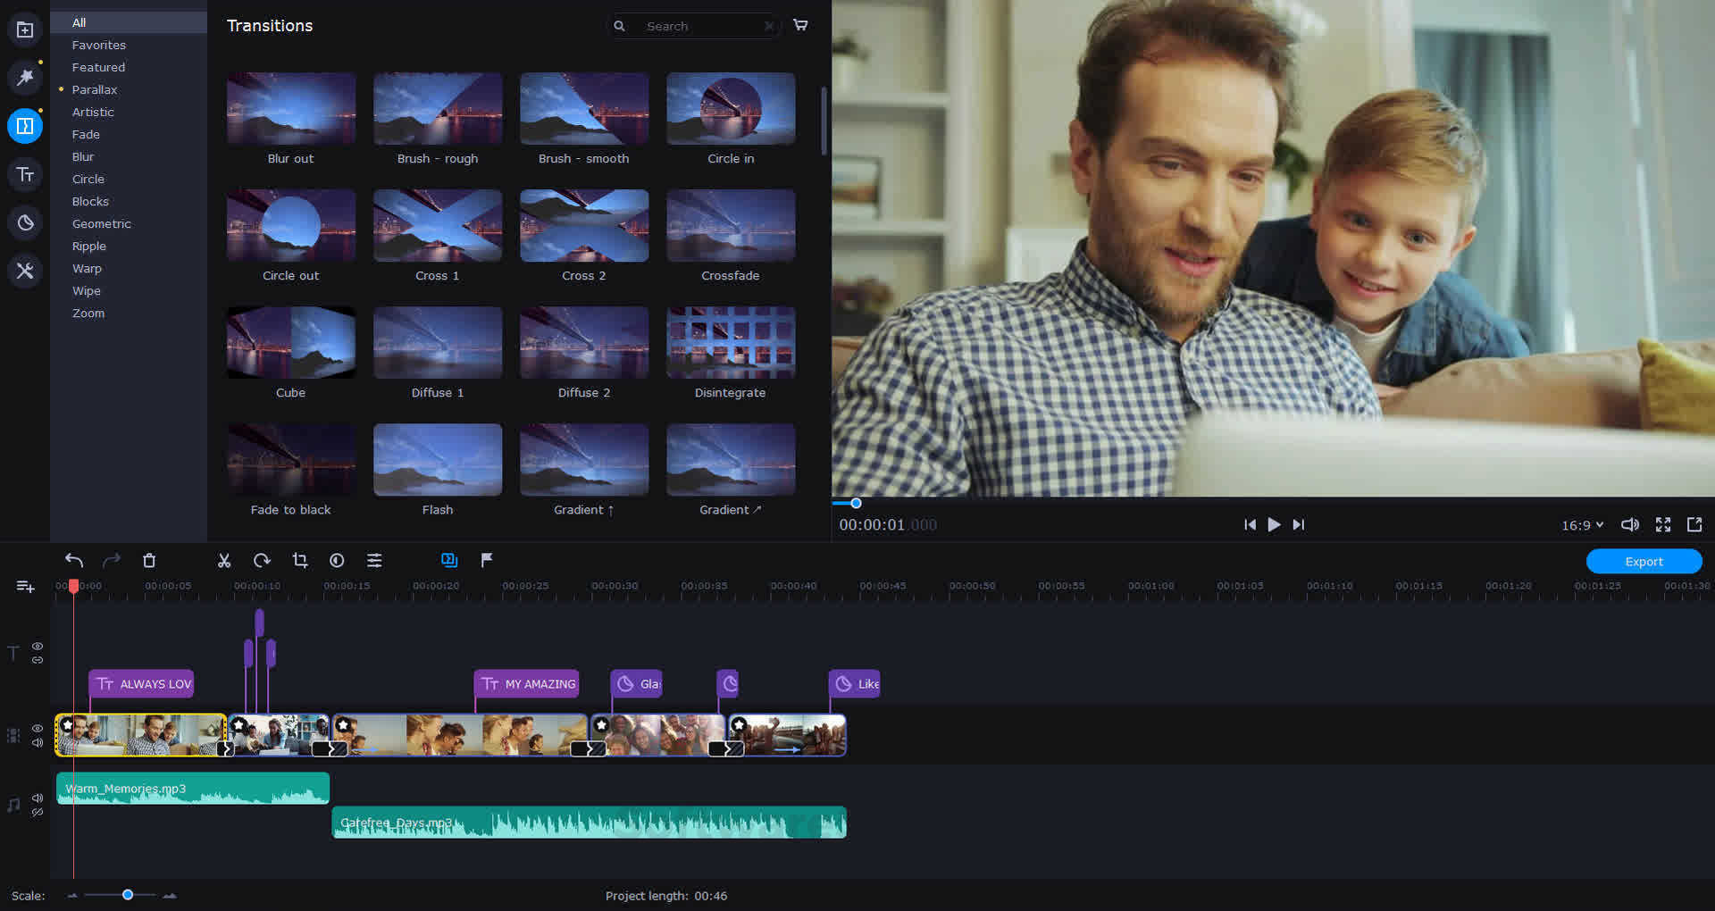Open Color Adjustments from the toolbar
The width and height of the screenshot is (1715, 911).
(337, 560)
